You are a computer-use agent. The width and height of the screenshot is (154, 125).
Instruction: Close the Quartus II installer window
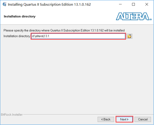146,4
